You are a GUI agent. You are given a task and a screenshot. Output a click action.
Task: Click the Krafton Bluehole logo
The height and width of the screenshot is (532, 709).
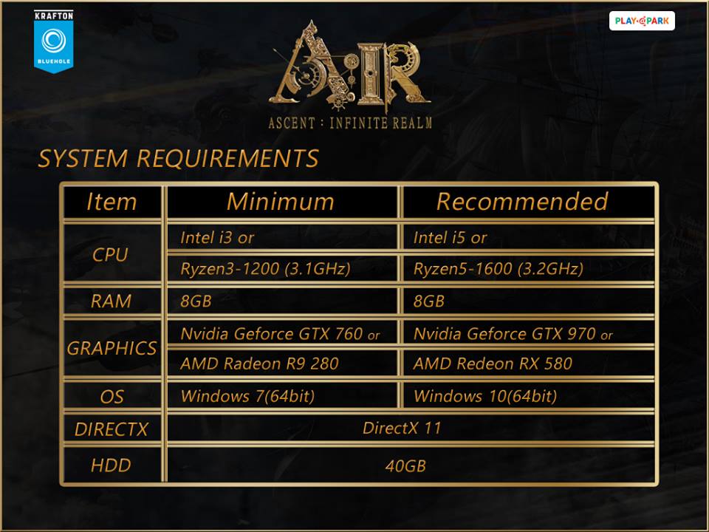coord(54,41)
